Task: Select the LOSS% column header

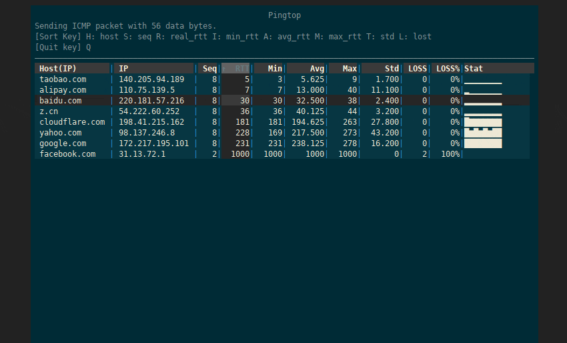Action: coord(448,69)
